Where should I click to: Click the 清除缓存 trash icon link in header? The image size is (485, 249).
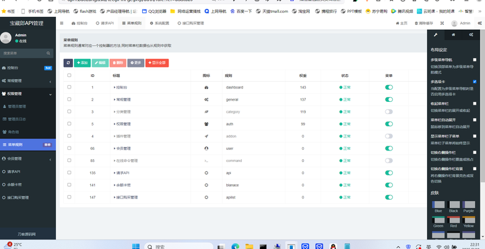click(x=424, y=23)
